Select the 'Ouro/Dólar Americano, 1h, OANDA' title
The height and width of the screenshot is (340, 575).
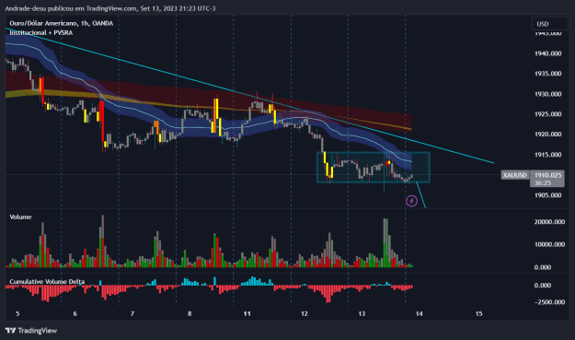tap(62, 23)
